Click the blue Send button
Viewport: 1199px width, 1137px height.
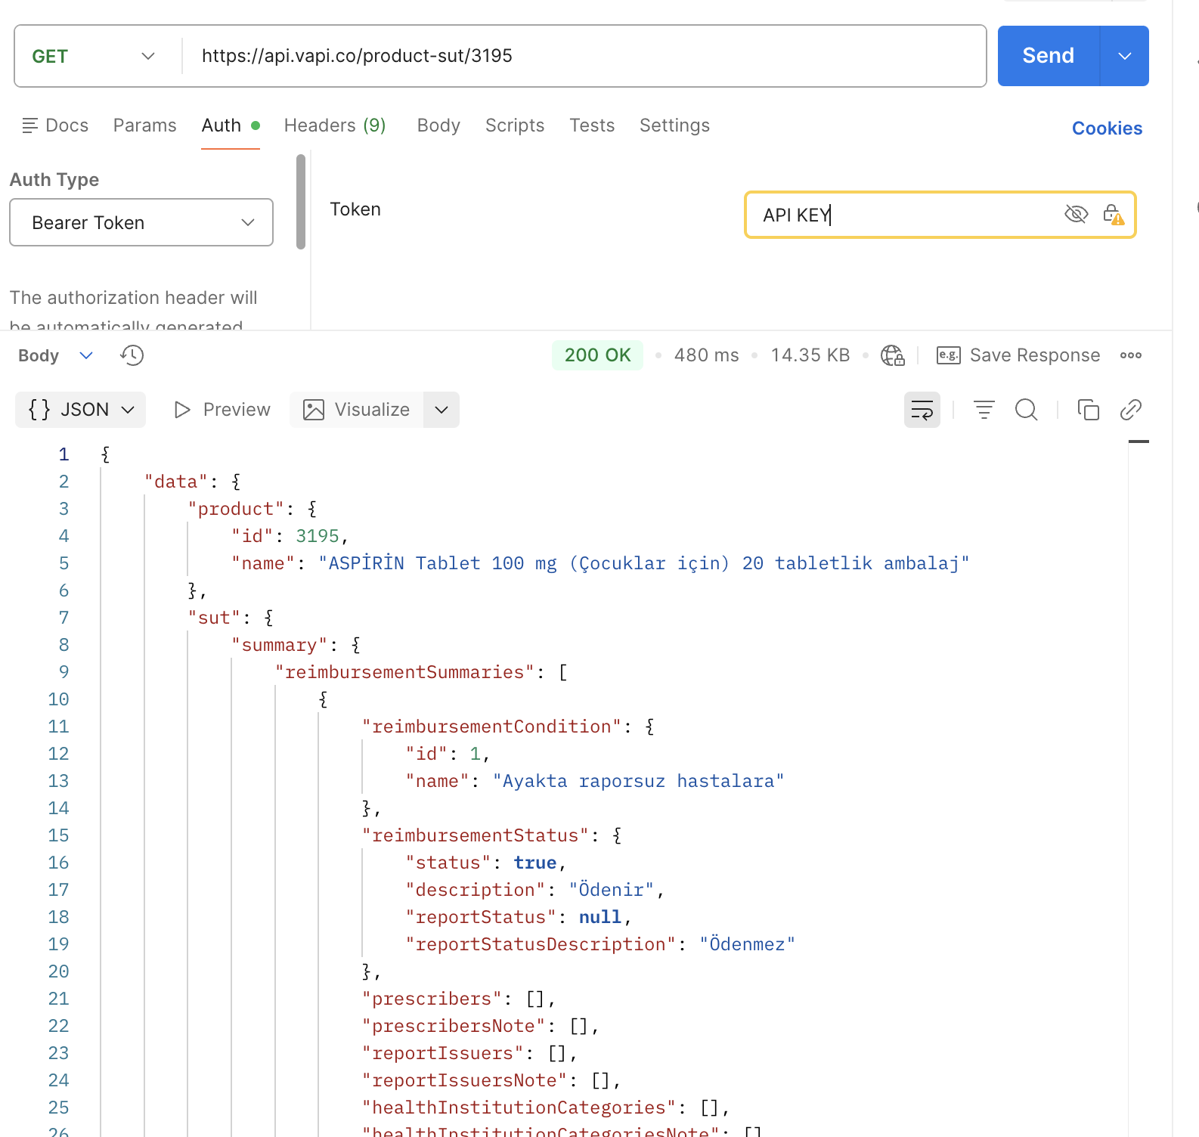[1048, 56]
